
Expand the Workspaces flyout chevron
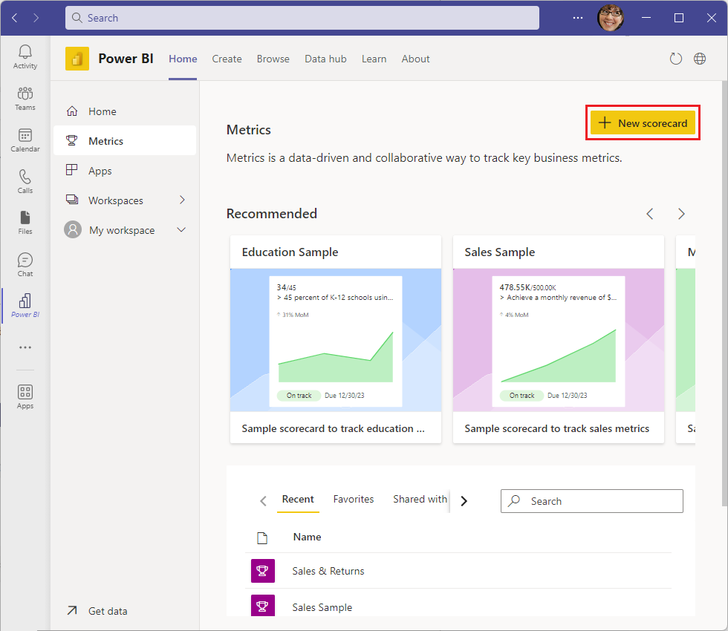pos(182,200)
